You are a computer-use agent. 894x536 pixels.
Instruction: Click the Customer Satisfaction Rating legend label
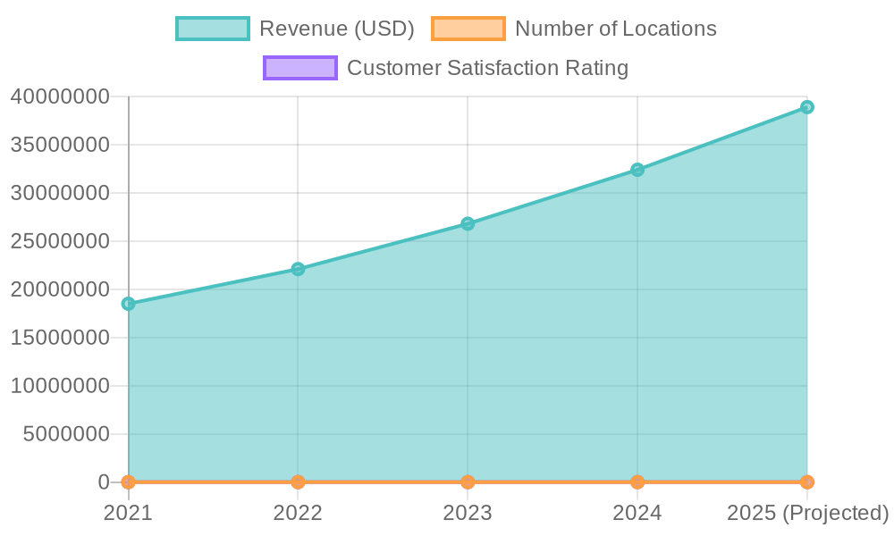[487, 68]
